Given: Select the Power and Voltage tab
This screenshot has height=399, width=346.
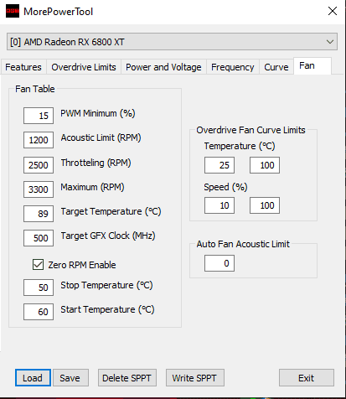Looking at the screenshot, I should [163, 67].
